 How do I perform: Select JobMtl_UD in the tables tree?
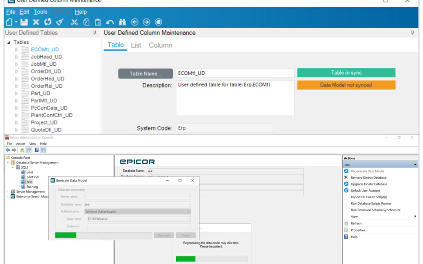point(44,64)
